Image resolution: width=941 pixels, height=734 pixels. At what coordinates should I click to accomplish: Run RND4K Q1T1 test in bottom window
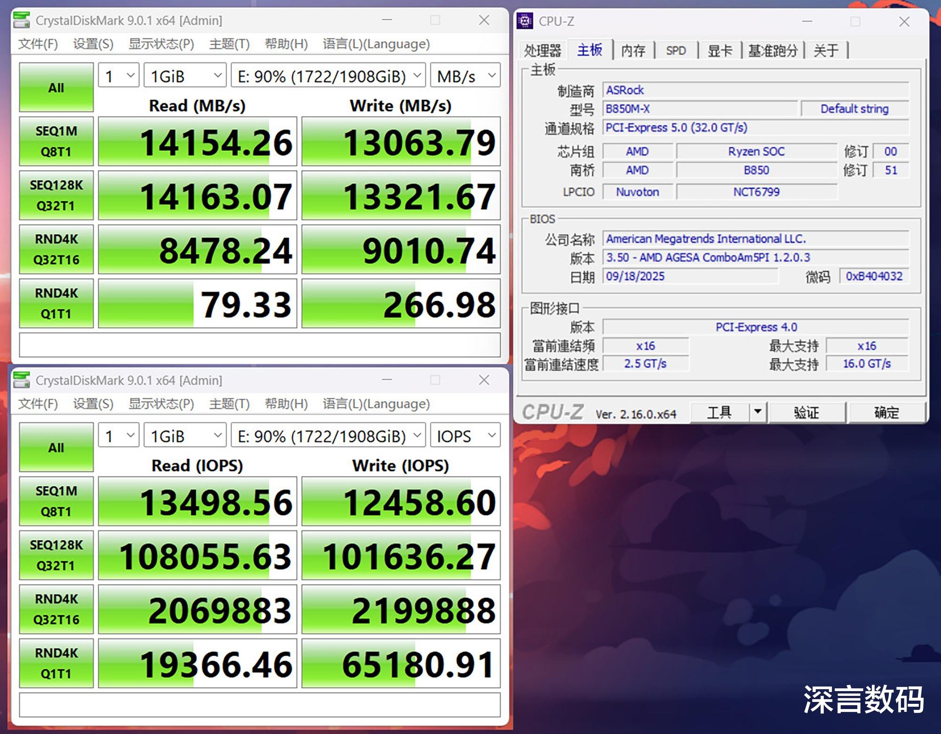click(56, 663)
